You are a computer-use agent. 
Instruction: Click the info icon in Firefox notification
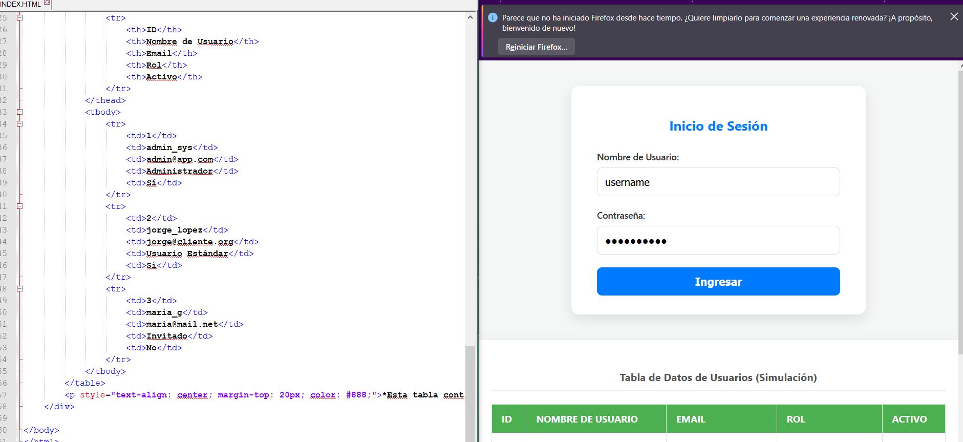pos(493,18)
